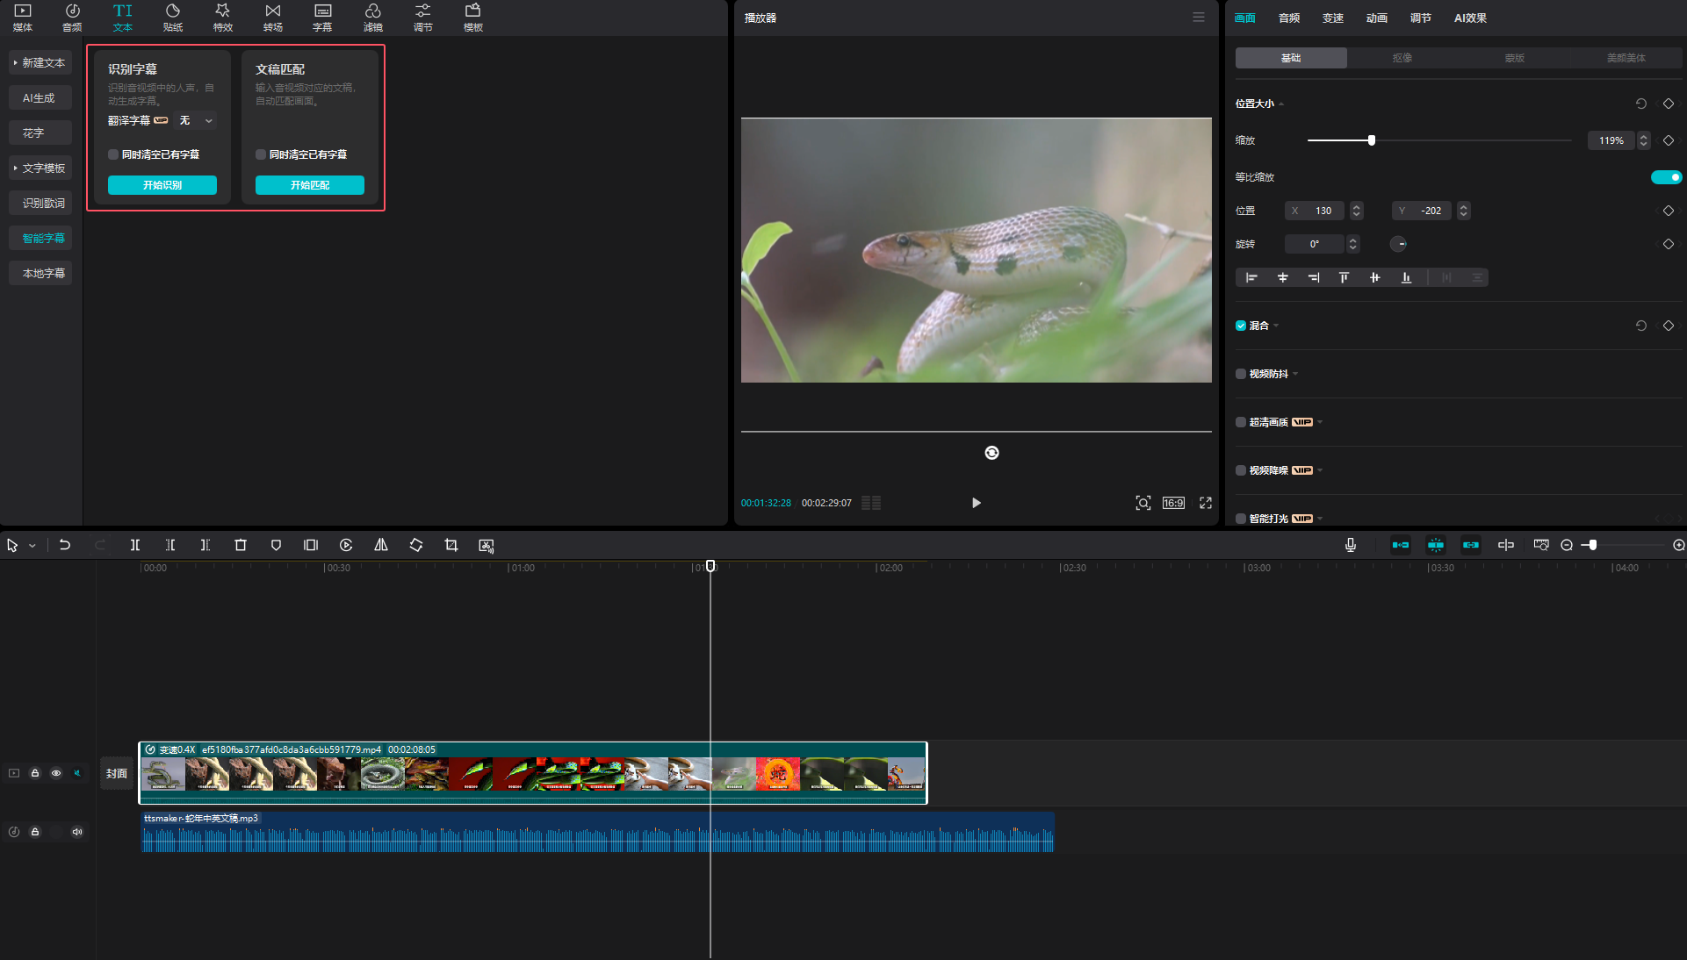The width and height of the screenshot is (1687, 960).
Task: Expand the 新建文本 category
Action: (40, 63)
